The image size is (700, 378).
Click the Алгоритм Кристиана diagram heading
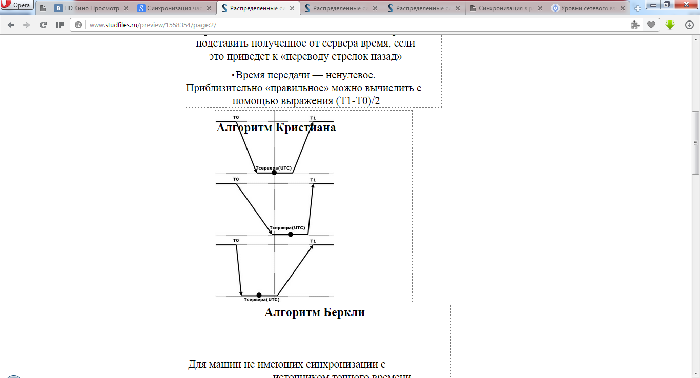click(276, 128)
